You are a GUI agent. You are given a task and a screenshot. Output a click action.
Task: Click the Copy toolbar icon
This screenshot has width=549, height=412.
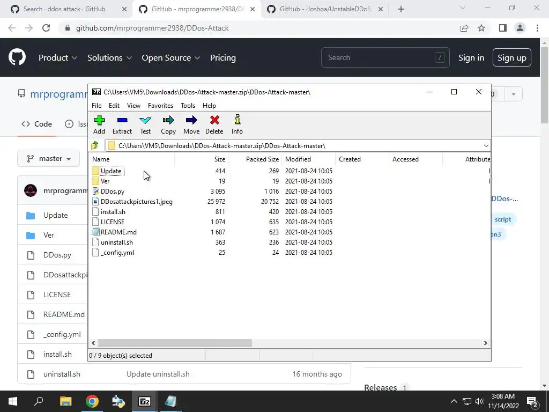pos(168,124)
